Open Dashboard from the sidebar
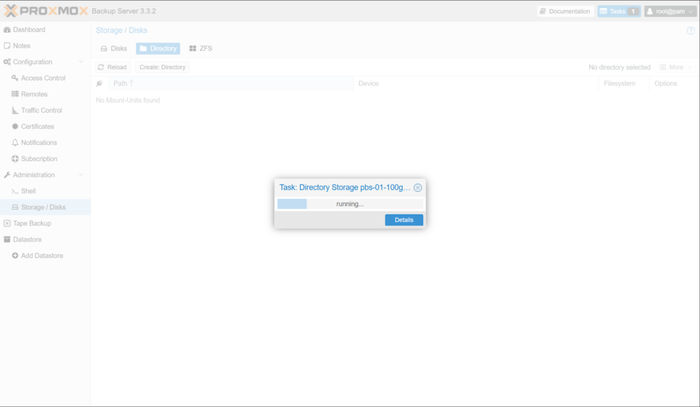This screenshot has width=700, height=407. [29, 29]
